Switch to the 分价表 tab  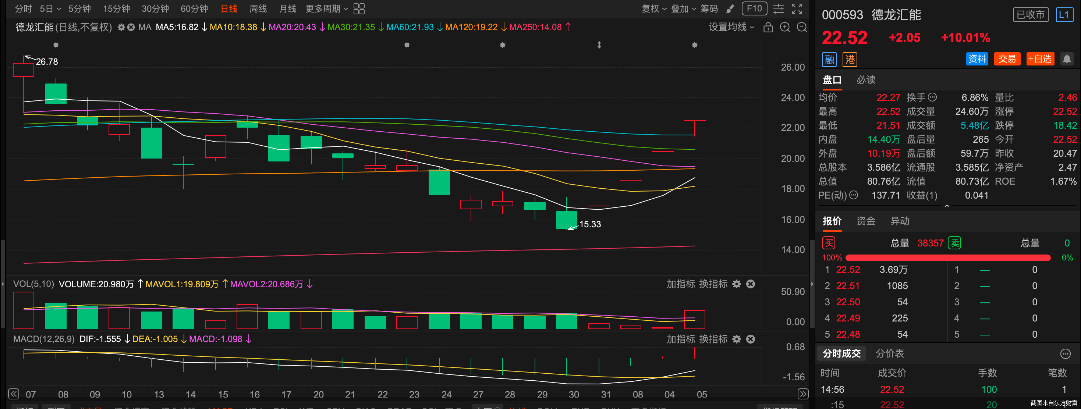click(x=890, y=353)
